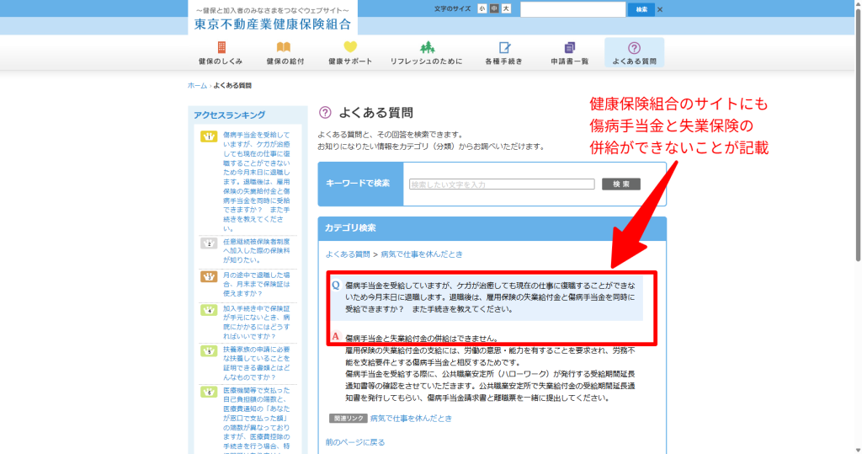This screenshot has width=862, height=454.
Task: Click the top header 検索 button
Action: click(641, 9)
